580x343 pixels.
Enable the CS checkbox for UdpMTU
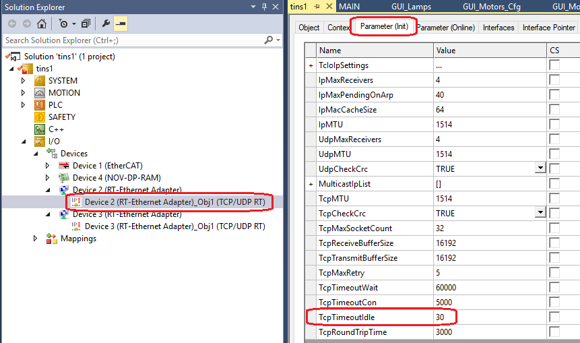[554, 154]
